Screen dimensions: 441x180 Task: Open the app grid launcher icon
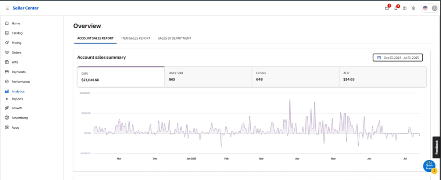coord(7,8)
